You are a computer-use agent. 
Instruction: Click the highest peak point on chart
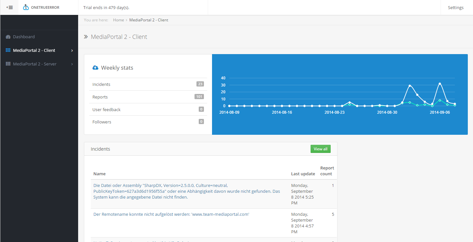pyautogui.click(x=440, y=84)
